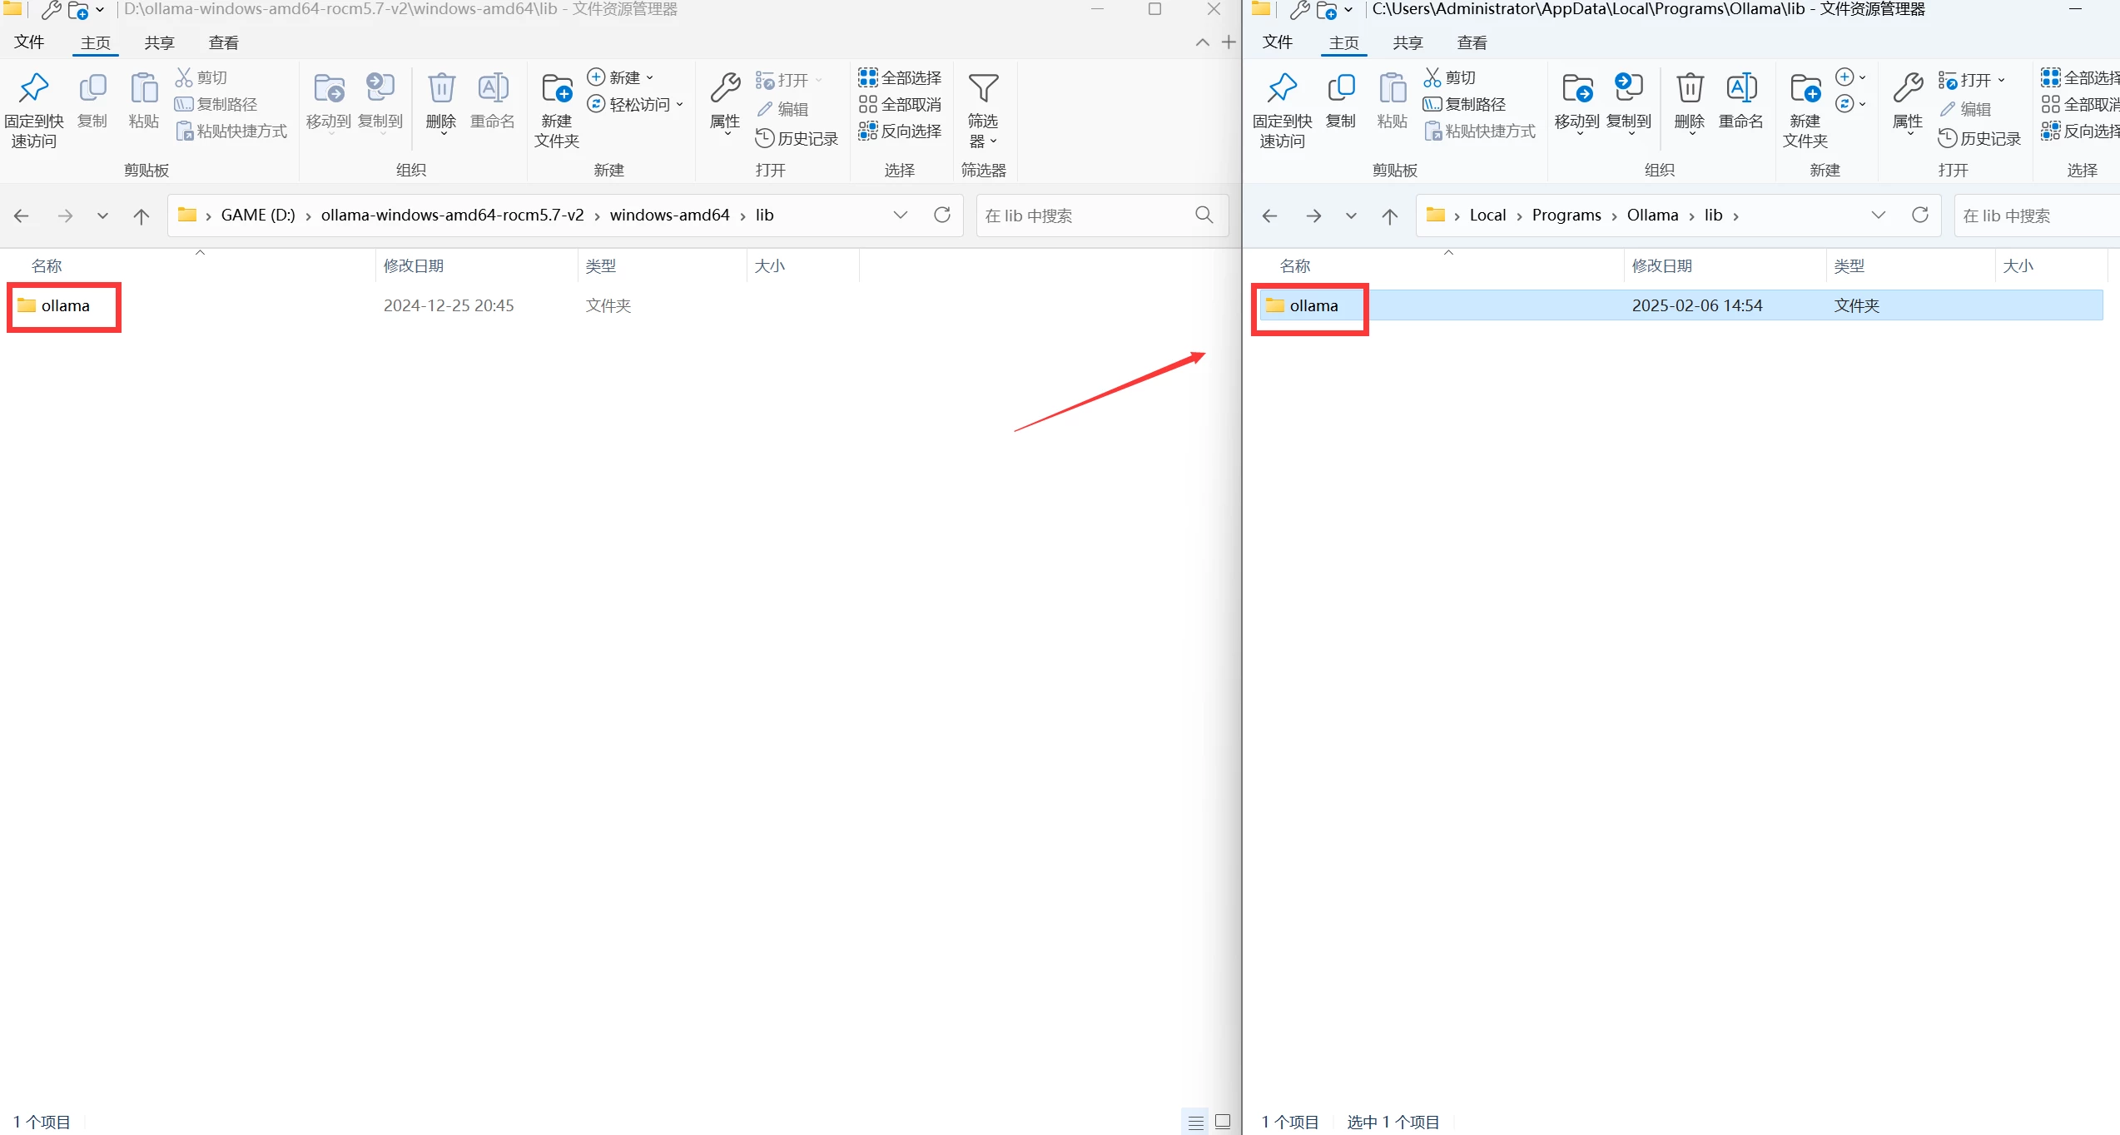Select ollama folder in left window
Image resolution: width=2120 pixels, height=1135 pixels.
click(65, 305)
